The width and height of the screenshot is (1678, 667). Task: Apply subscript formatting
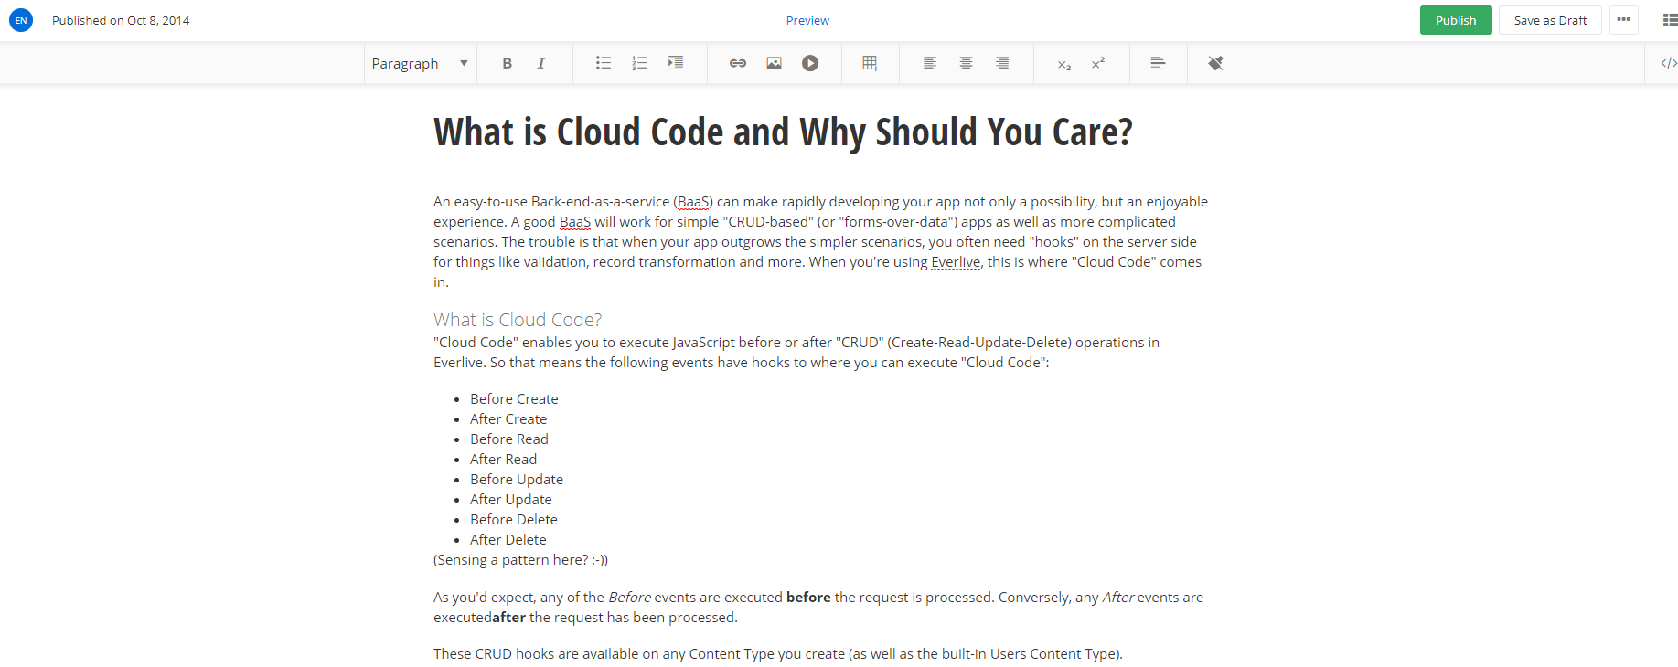coord(1064,64)
